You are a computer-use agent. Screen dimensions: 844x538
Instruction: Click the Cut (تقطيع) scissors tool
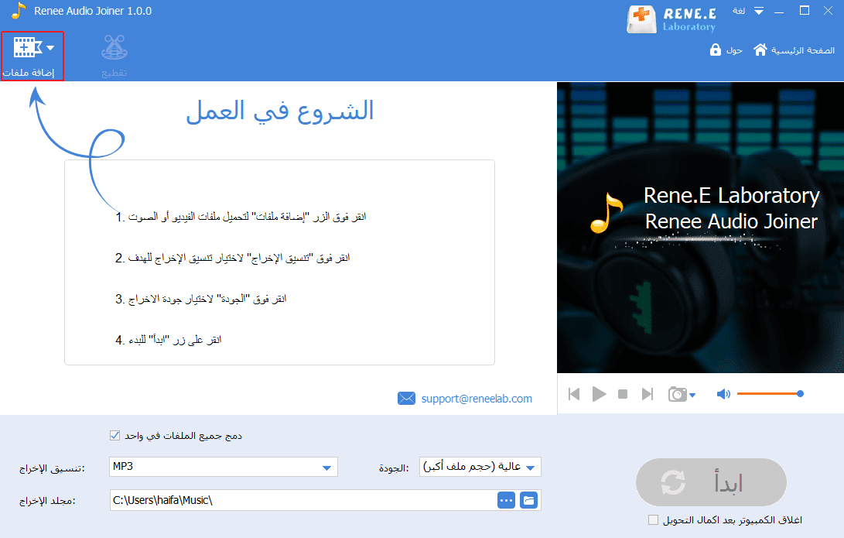point(114,56)
